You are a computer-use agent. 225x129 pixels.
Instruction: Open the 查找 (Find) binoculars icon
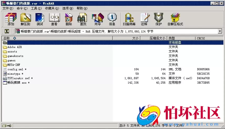83,19
